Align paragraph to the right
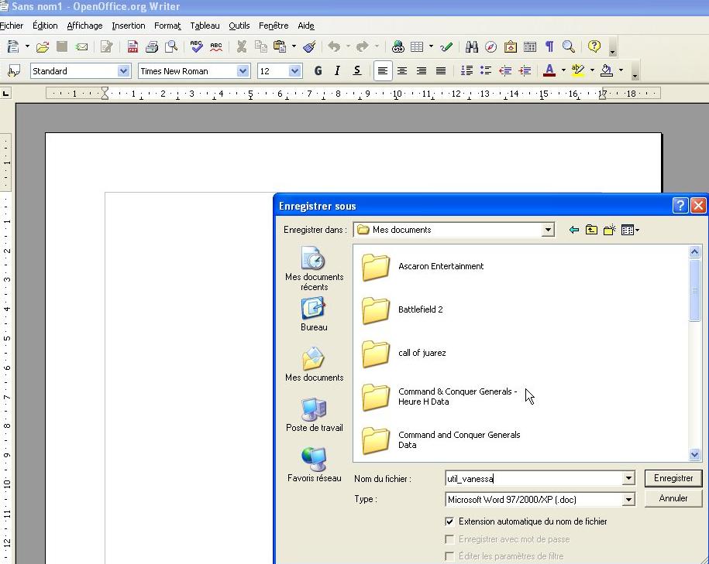 click(422, 70)
